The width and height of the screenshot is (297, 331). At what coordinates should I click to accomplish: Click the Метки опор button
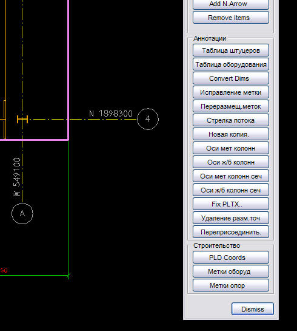click(231, 285)
